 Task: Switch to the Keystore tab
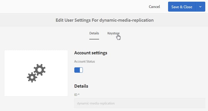click(113, 33)
